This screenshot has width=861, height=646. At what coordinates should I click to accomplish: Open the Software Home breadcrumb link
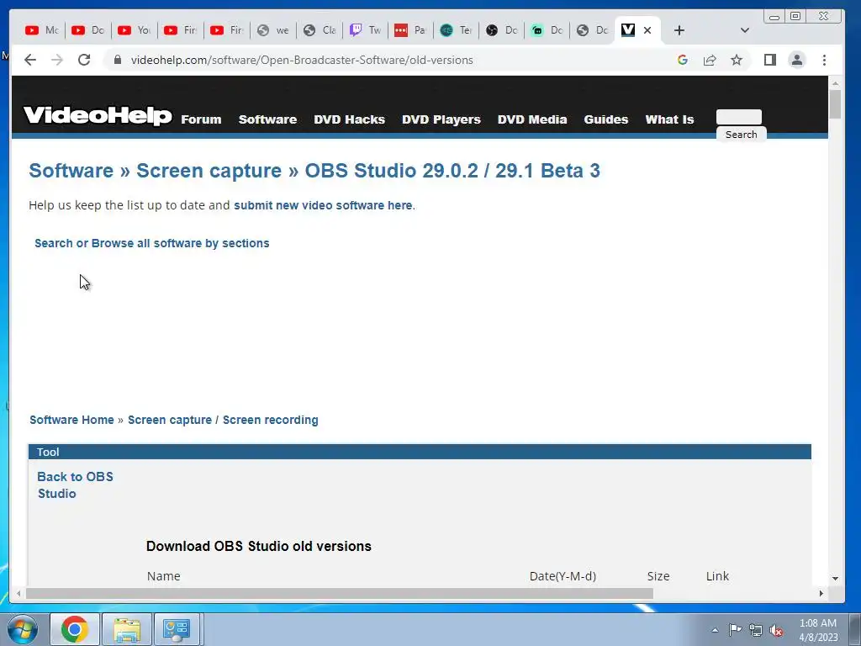point(72,420)
